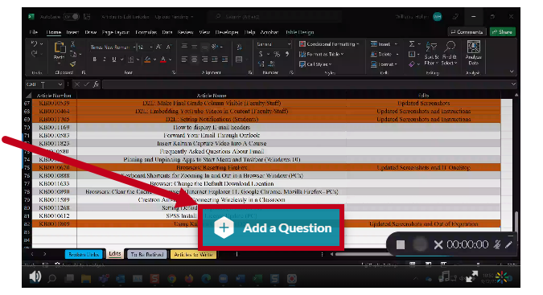Click the green Share button
The height and width of the screenshot is (295, 543).
click(x=503, y=32)
